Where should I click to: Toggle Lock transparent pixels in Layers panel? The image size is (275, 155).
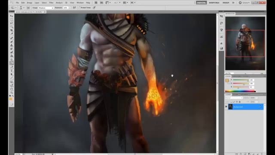[231, 102]
